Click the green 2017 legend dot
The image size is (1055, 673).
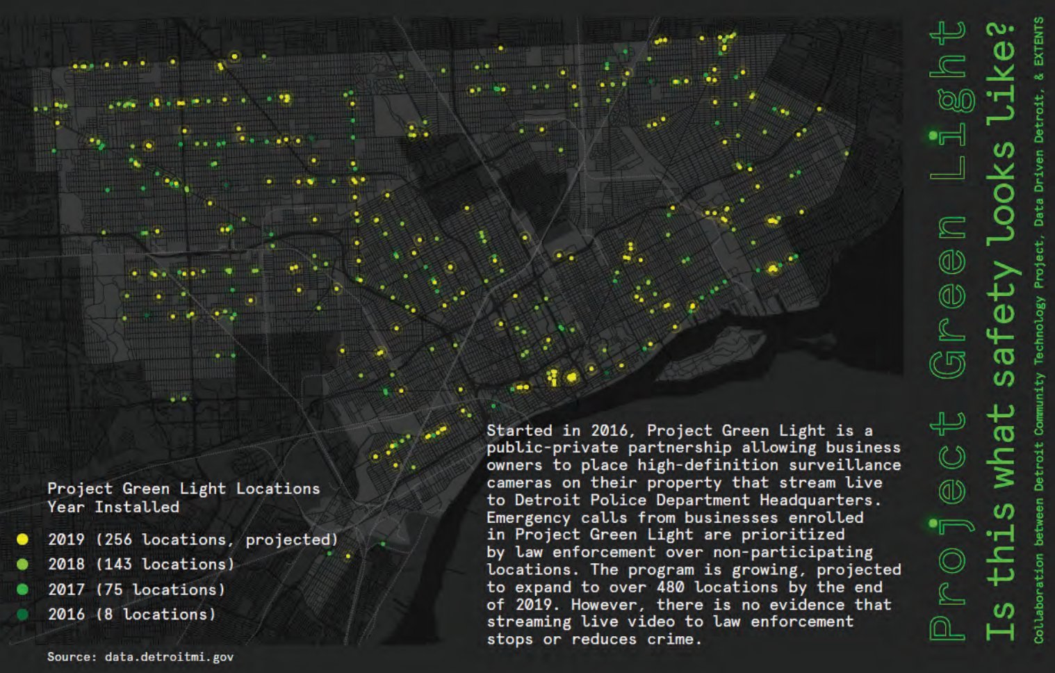point(22,590)
